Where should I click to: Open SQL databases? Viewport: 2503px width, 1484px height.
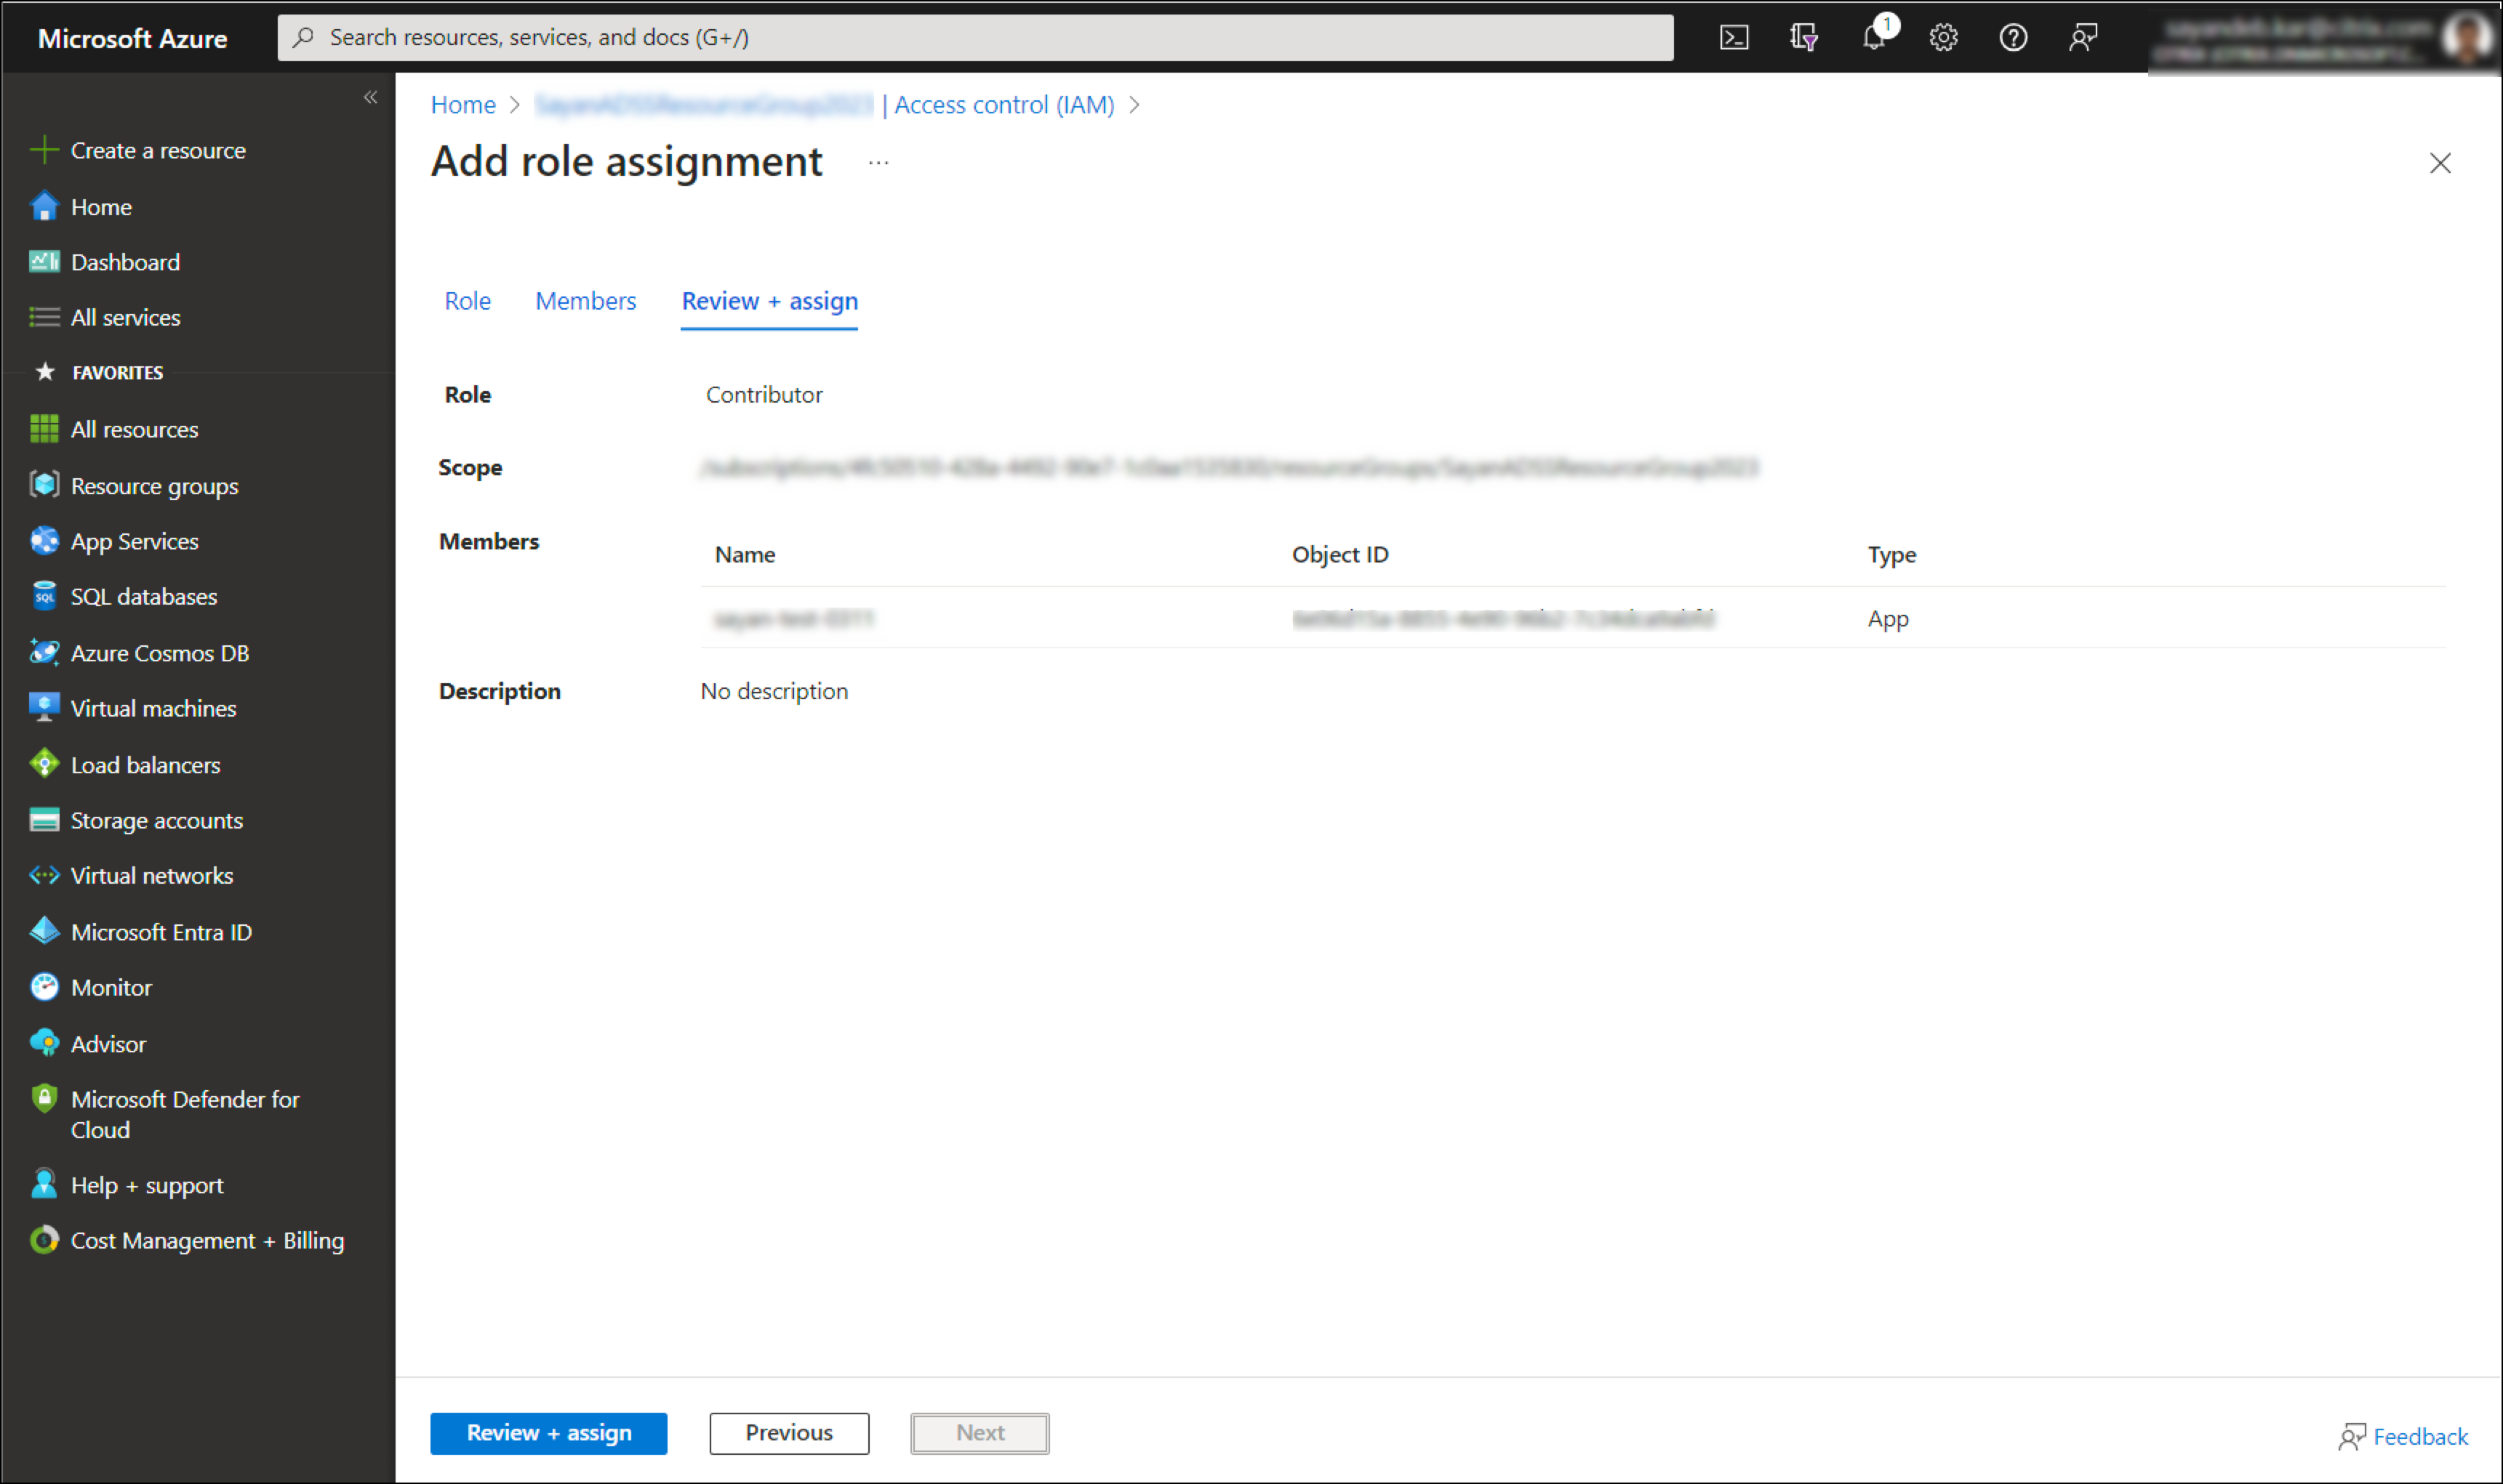click(124, 597)
